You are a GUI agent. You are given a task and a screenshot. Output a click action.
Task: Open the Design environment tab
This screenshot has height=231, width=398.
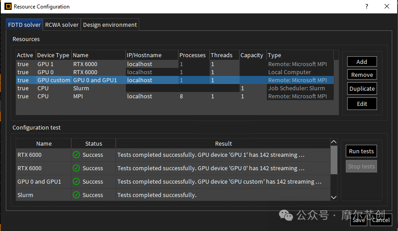coord(110,25)
